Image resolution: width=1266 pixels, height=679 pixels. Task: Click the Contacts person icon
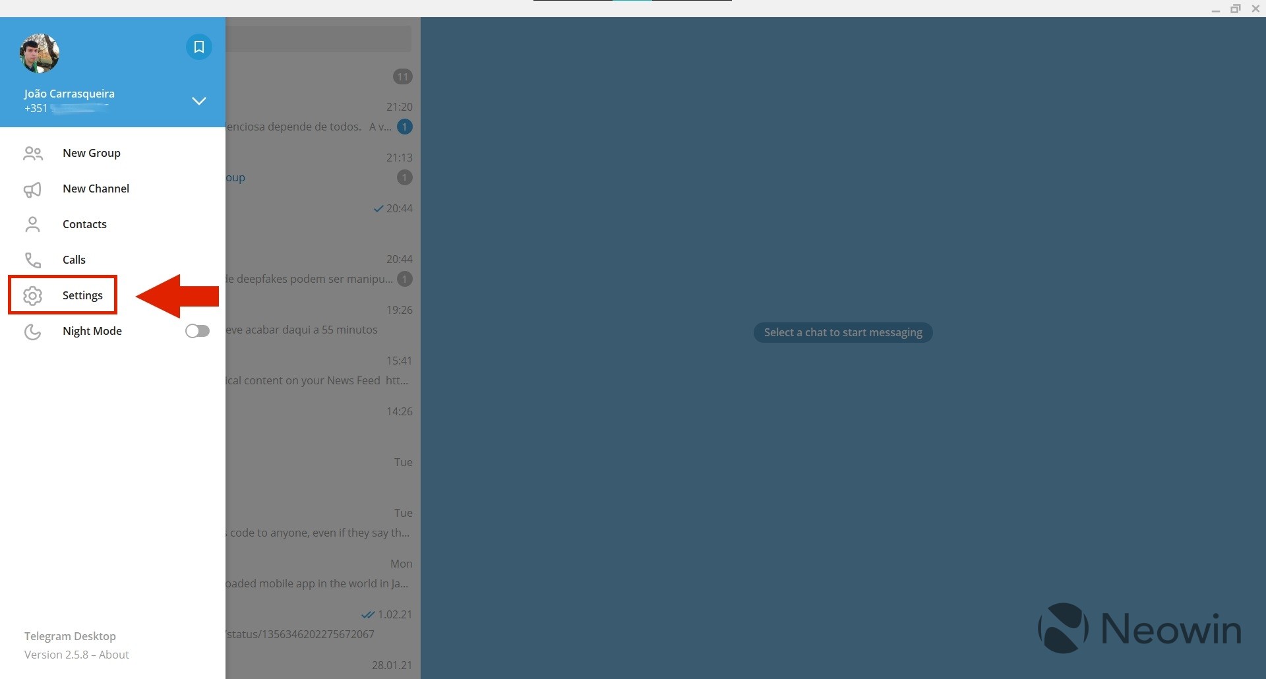[33, 225]
